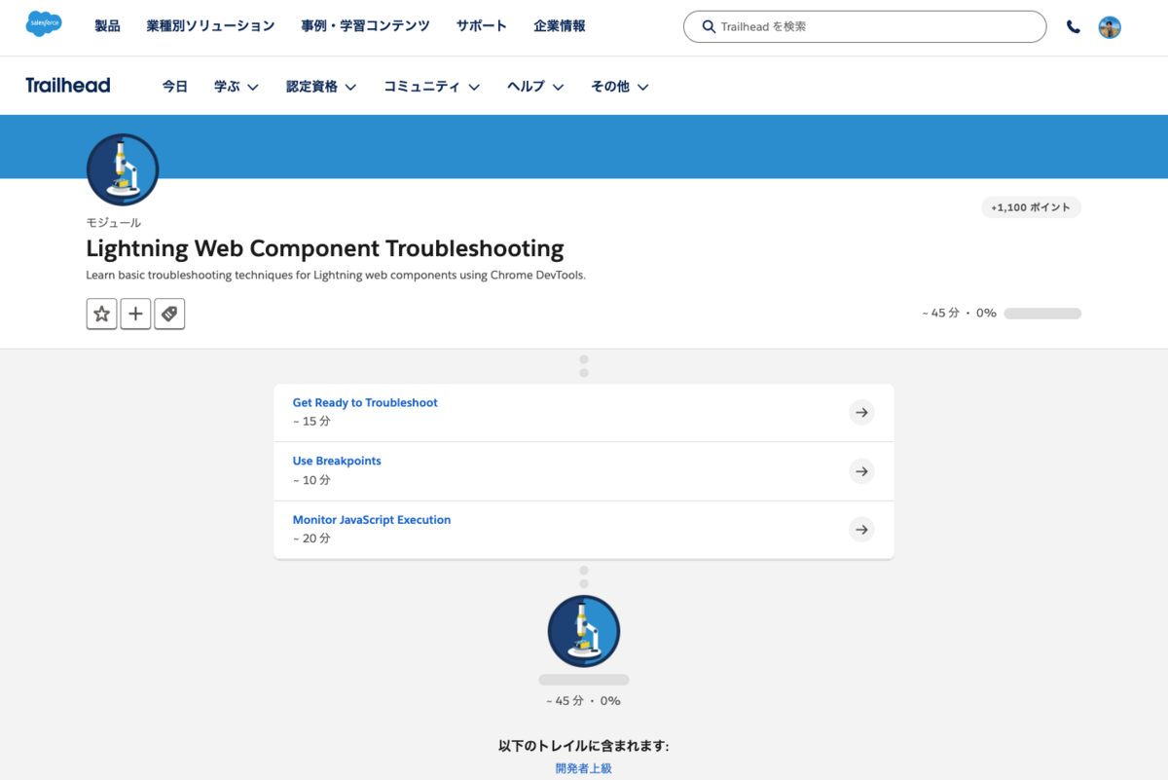Open the Monitor JavaScript Execution unit
The height and width of the screenshot is (780, 1168).
(x=372, y=520)
